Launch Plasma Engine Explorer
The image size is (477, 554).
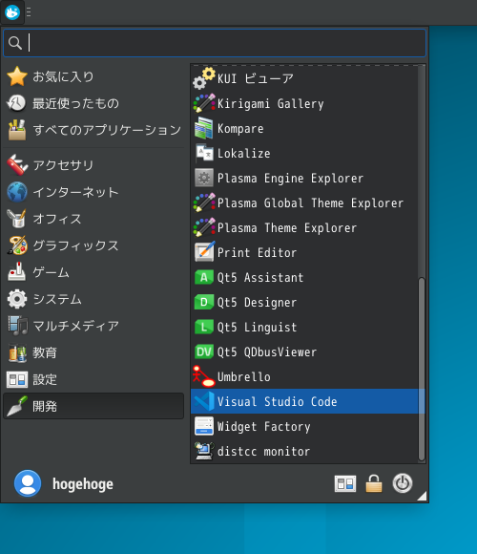(305, 178)
